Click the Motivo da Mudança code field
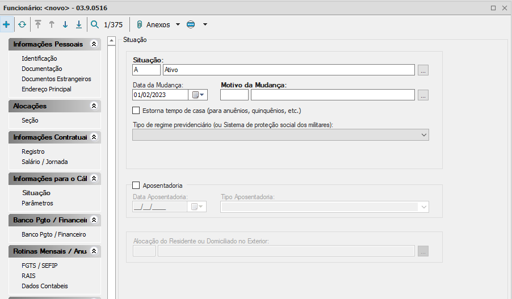The height and width of the screenshot is (299, 512). click(234, 95)
